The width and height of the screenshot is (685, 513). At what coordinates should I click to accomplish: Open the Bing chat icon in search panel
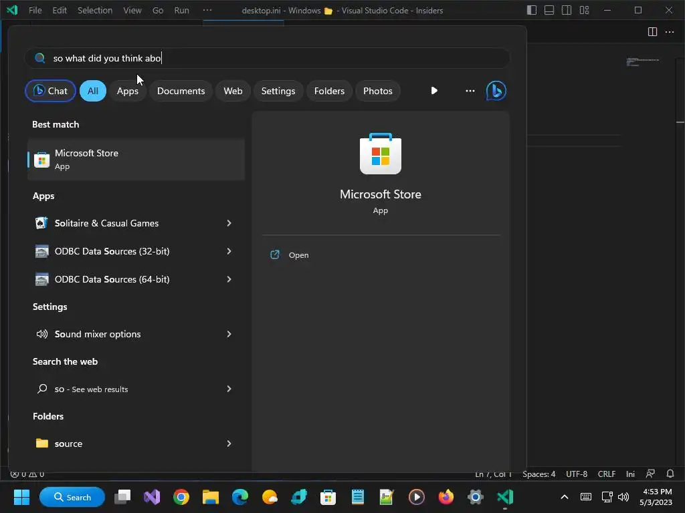[x=496, y=91]
